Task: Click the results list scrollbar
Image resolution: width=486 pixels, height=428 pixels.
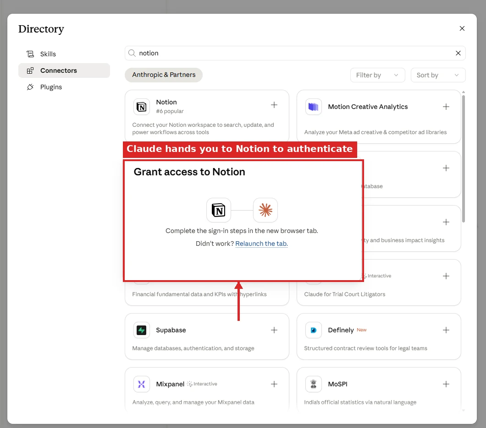Action: pyautogui.click(x=464, y=159)
